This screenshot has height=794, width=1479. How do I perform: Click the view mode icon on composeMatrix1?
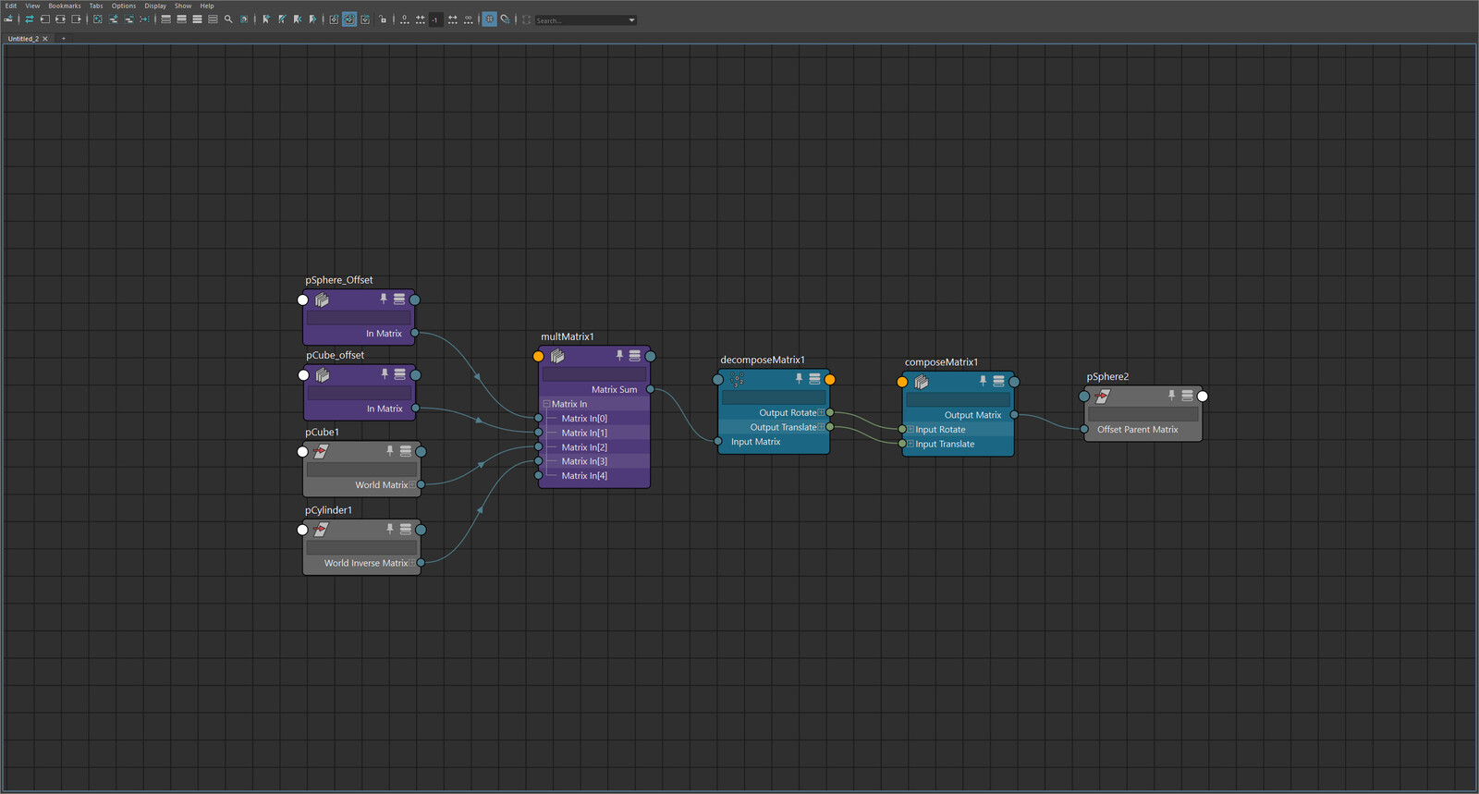point(998,382)
